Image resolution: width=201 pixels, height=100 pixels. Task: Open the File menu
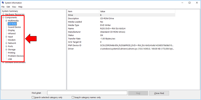(3, 7)
